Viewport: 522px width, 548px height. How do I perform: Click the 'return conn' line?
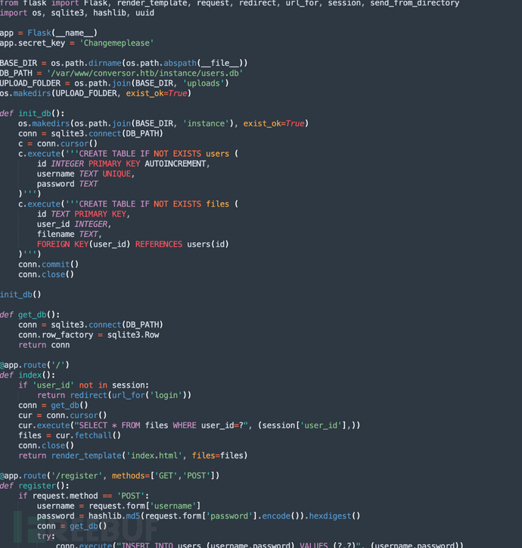click(44, 345)
